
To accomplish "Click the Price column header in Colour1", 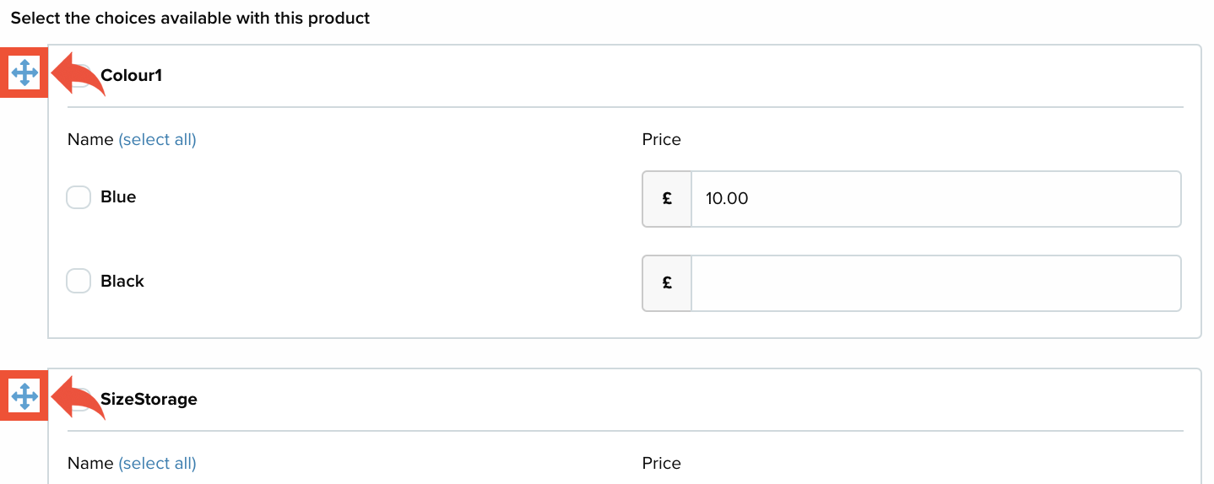I will 661,140.
